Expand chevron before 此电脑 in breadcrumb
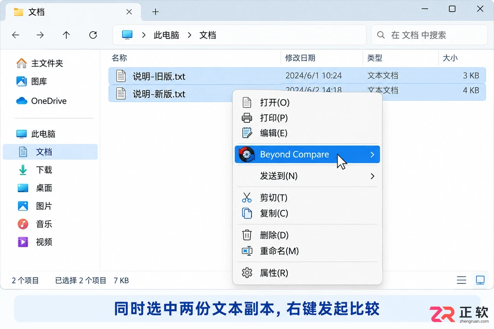This screenshot has height=329, width=494. [x=144, y=35]
